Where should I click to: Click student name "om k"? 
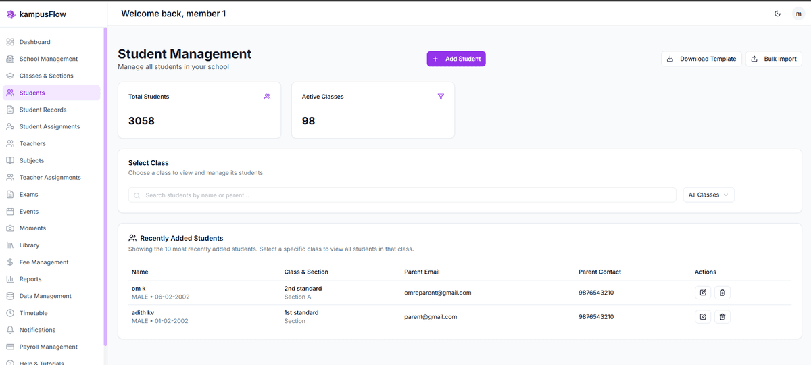coord(139,289)
